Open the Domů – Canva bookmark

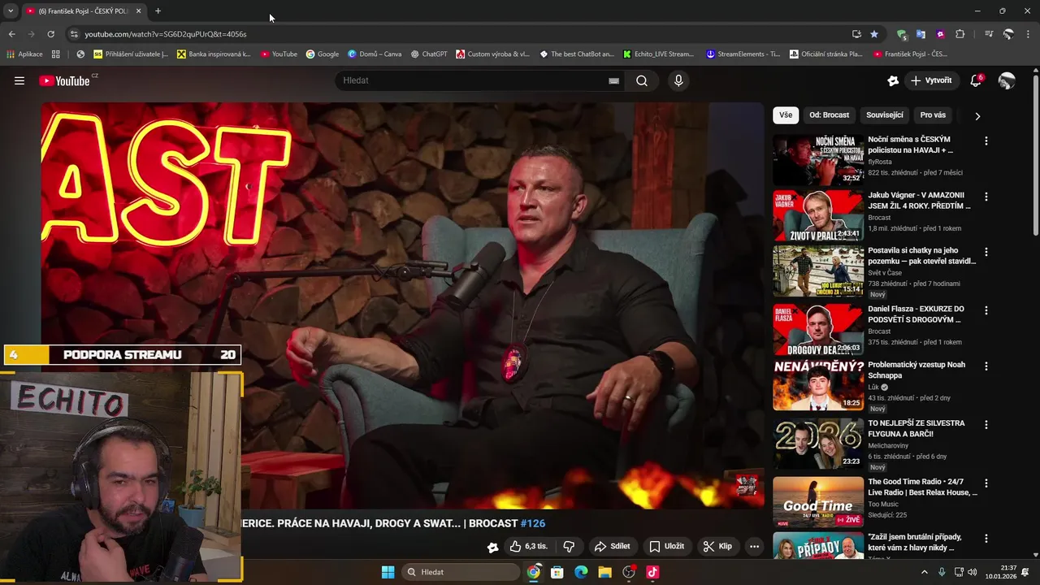coord(375,54)
